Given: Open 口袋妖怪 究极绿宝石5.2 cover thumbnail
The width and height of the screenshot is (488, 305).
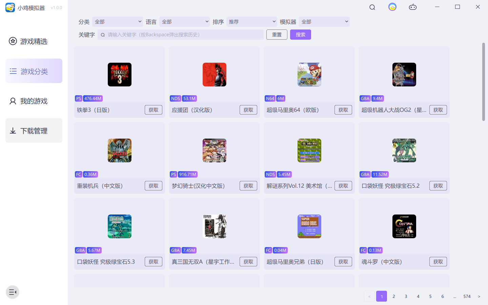Looking at the screenshot, I should click(404, 150).
